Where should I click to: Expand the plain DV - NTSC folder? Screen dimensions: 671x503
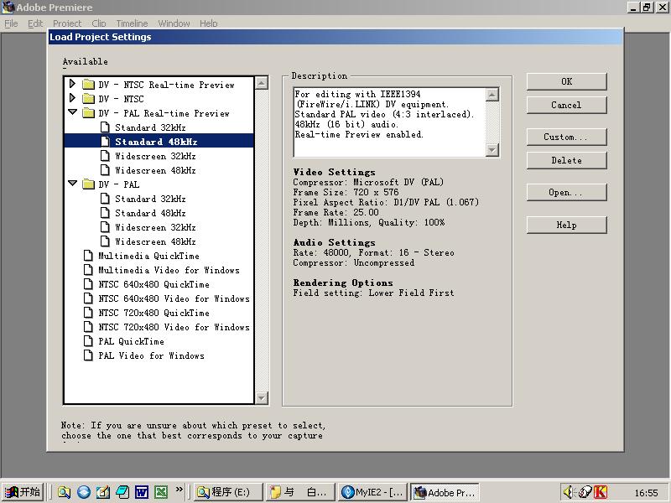[x=72, y=98]
